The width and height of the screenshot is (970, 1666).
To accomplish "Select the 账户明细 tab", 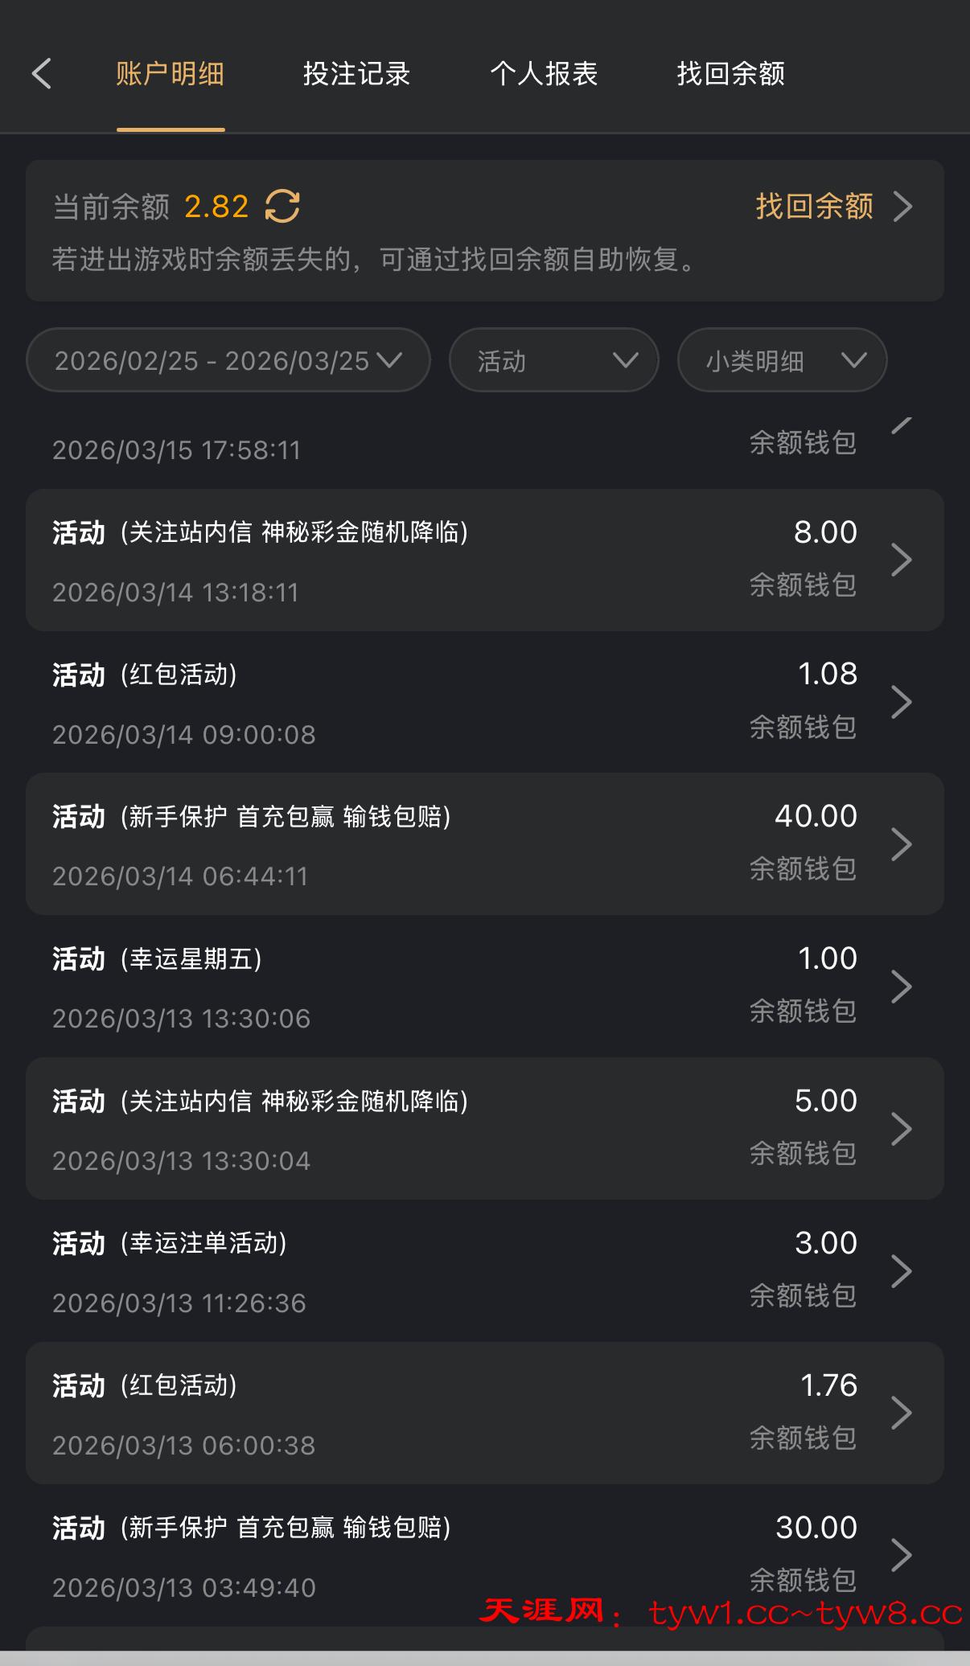I will click(x=170, y=74).
